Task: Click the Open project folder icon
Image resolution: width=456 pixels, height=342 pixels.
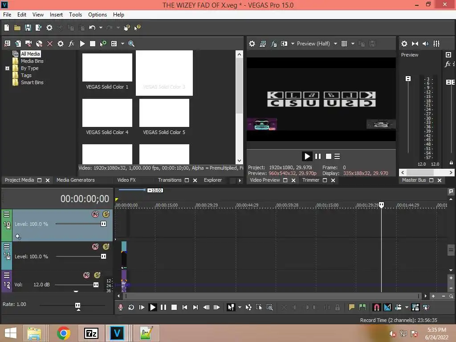Action: click(17, 28)
